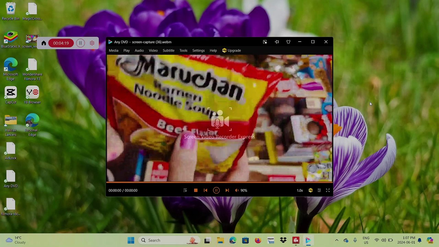Viewport: 439px width, 247px height.
Task: Select the CapCut desktop icon
Action: pos(11,95)
